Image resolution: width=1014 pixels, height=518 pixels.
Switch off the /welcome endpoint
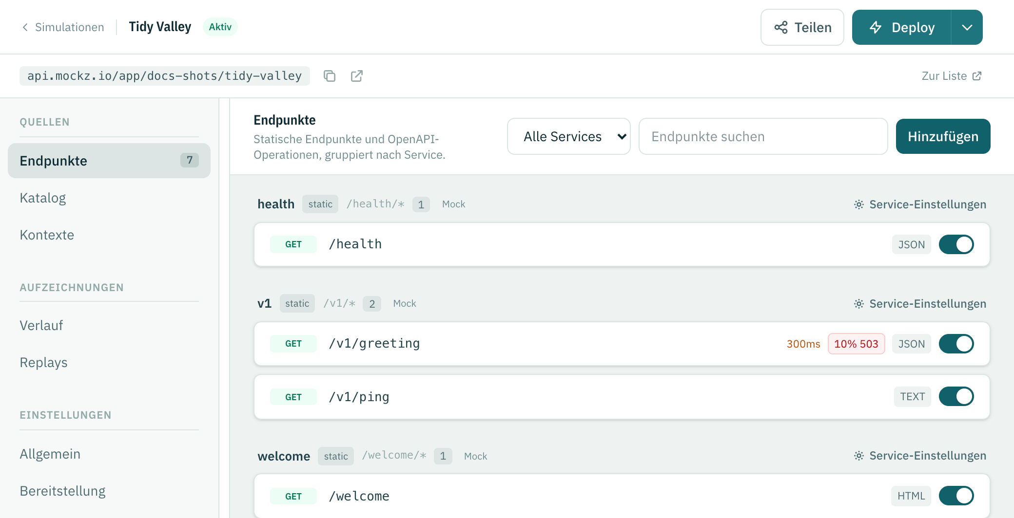pos(956,496)
